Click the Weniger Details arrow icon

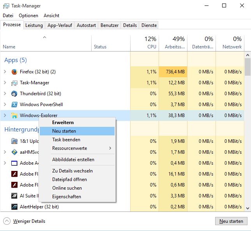7,221
